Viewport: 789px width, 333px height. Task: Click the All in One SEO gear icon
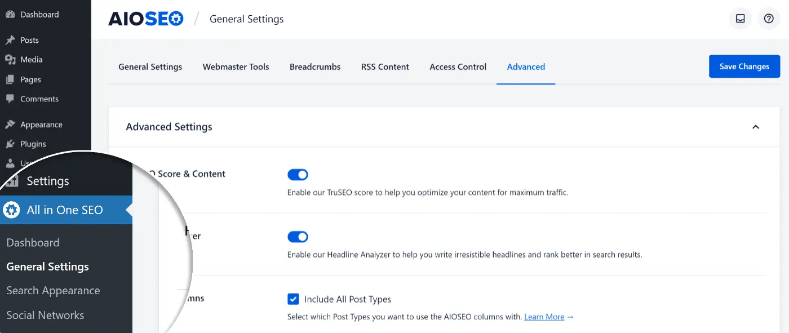(11, 210)
